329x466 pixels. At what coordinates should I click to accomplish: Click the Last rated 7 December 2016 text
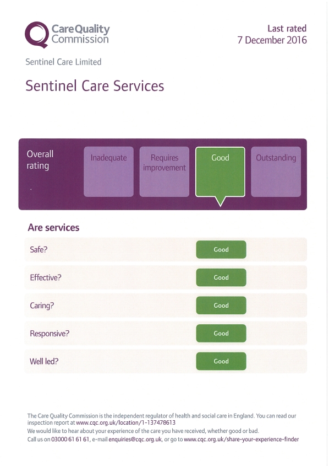click(272, 34)
